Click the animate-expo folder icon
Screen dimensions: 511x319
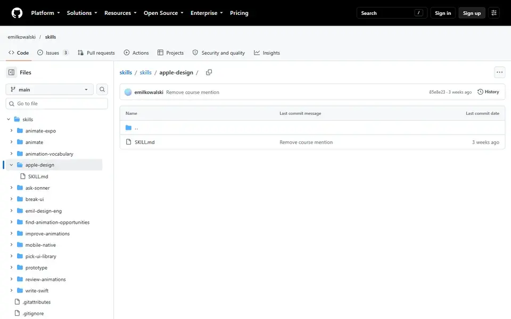pyautogui.click(x=20, y=131)
